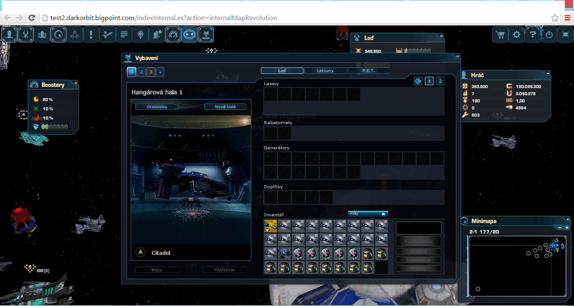Click the Nové lodě button

pyautogui.click(x=225, y=107)
